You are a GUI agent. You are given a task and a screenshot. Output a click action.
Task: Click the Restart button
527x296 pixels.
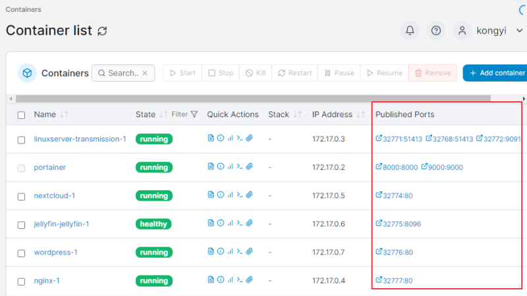click(x=294, y=73)
